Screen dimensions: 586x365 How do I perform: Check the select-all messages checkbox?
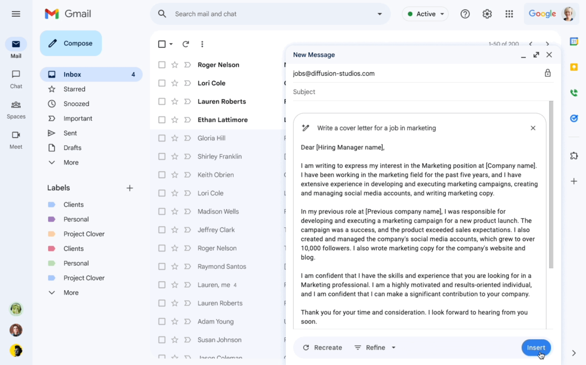(162, 44)
